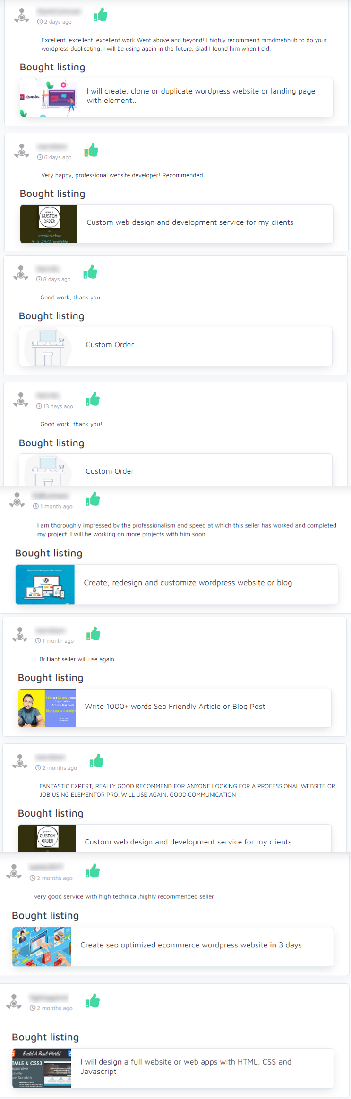Open the "clone or duplicate wordpress website" listing title
351x1099 pixels.
click(201, 96)
